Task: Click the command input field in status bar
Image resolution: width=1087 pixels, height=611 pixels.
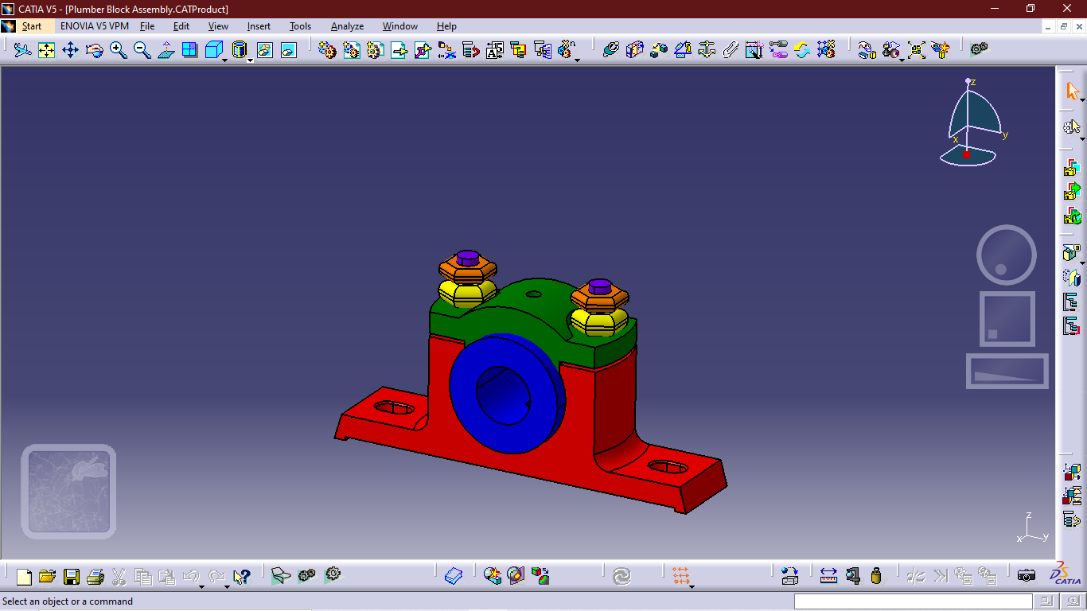Action: click(913, 601)
